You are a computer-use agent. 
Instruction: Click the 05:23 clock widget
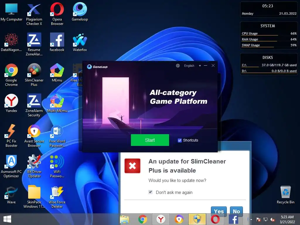(267, 6)
